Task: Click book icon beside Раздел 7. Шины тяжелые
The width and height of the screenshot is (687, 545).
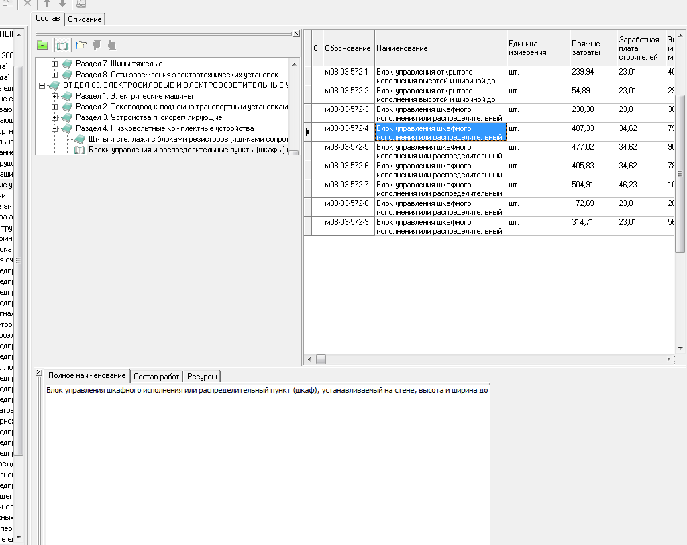Action: [x=66, y=64]
